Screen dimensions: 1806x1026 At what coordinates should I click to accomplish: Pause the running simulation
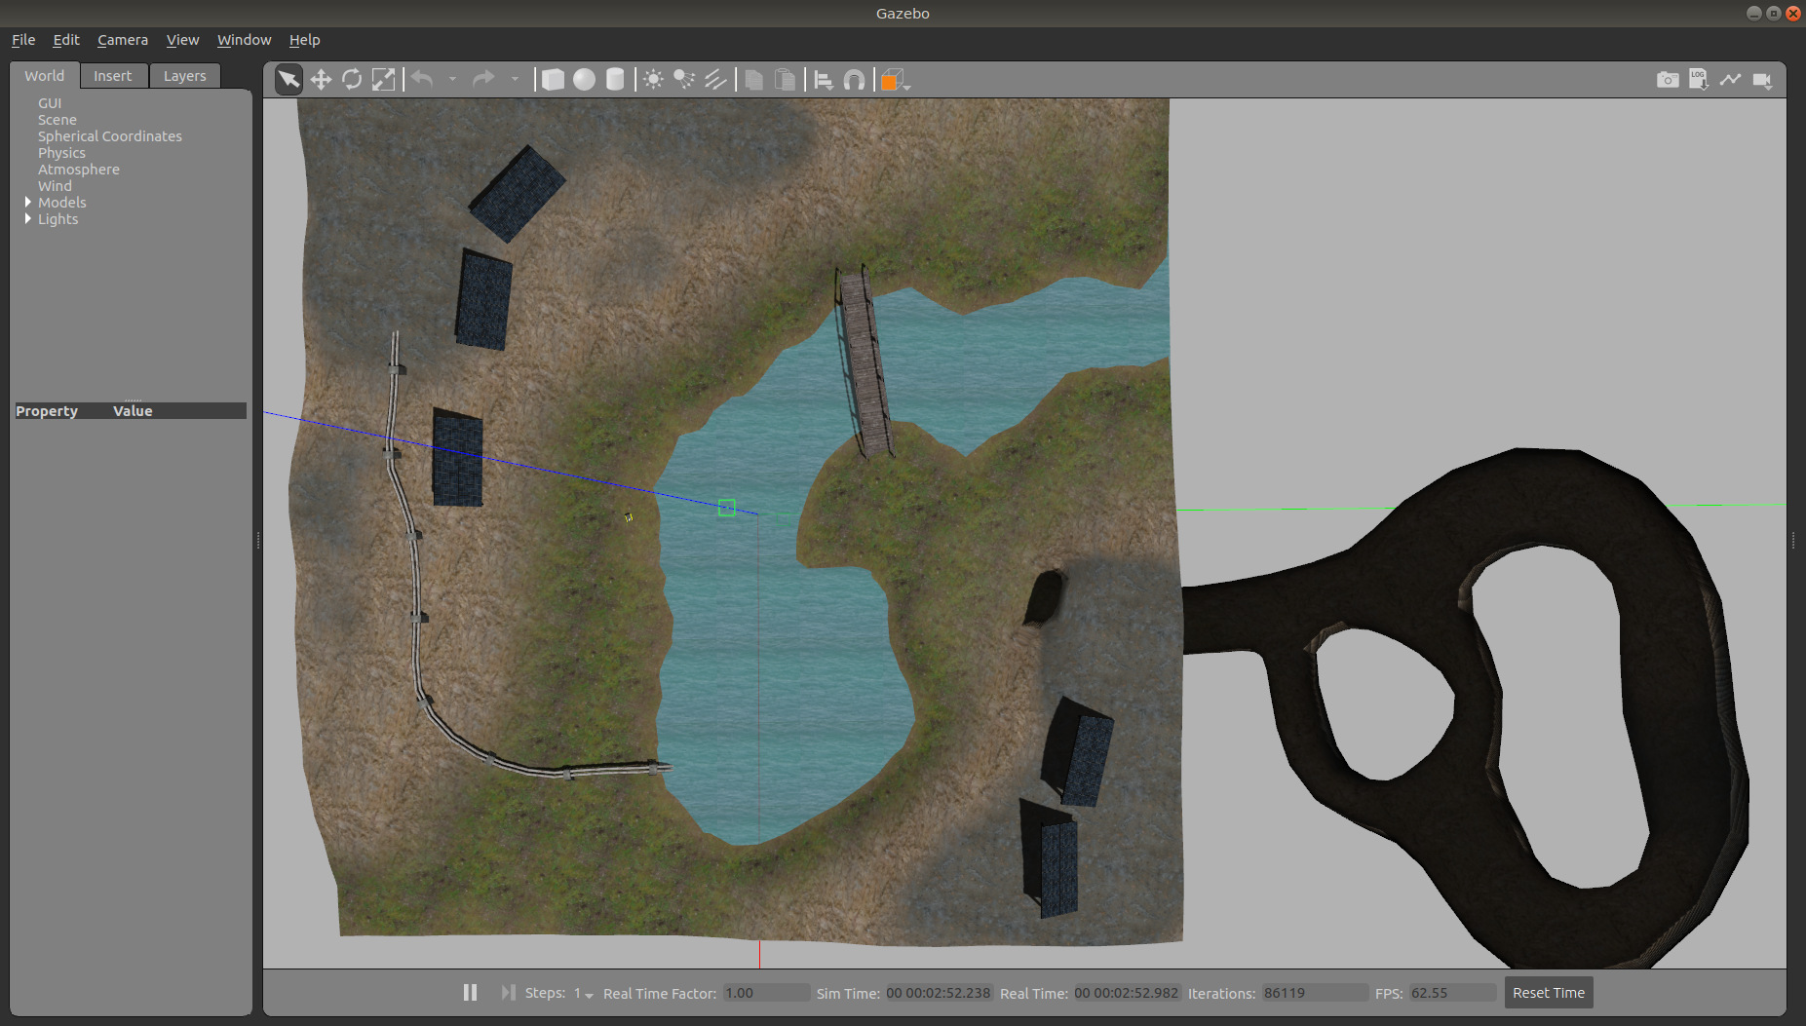pyautogui.click(x=470, y=992)
